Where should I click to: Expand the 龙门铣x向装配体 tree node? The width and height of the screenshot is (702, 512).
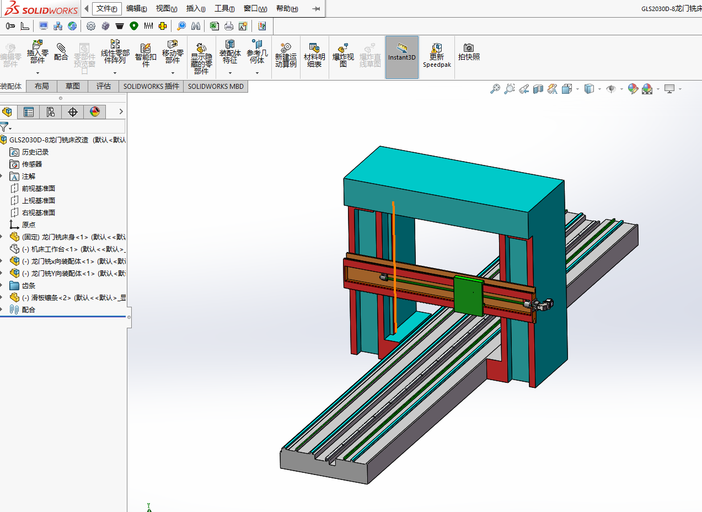point(2,261)
